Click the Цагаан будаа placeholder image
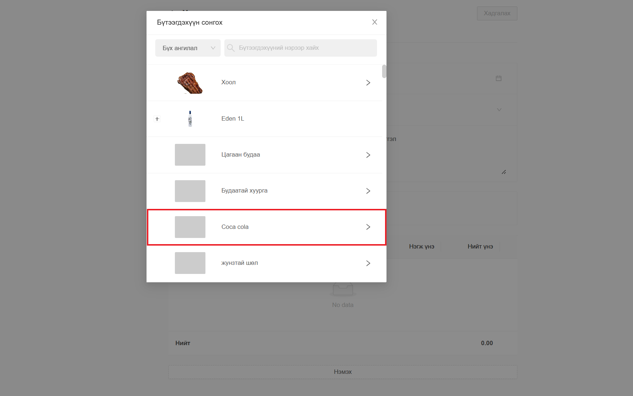 [x=190, y=155]
